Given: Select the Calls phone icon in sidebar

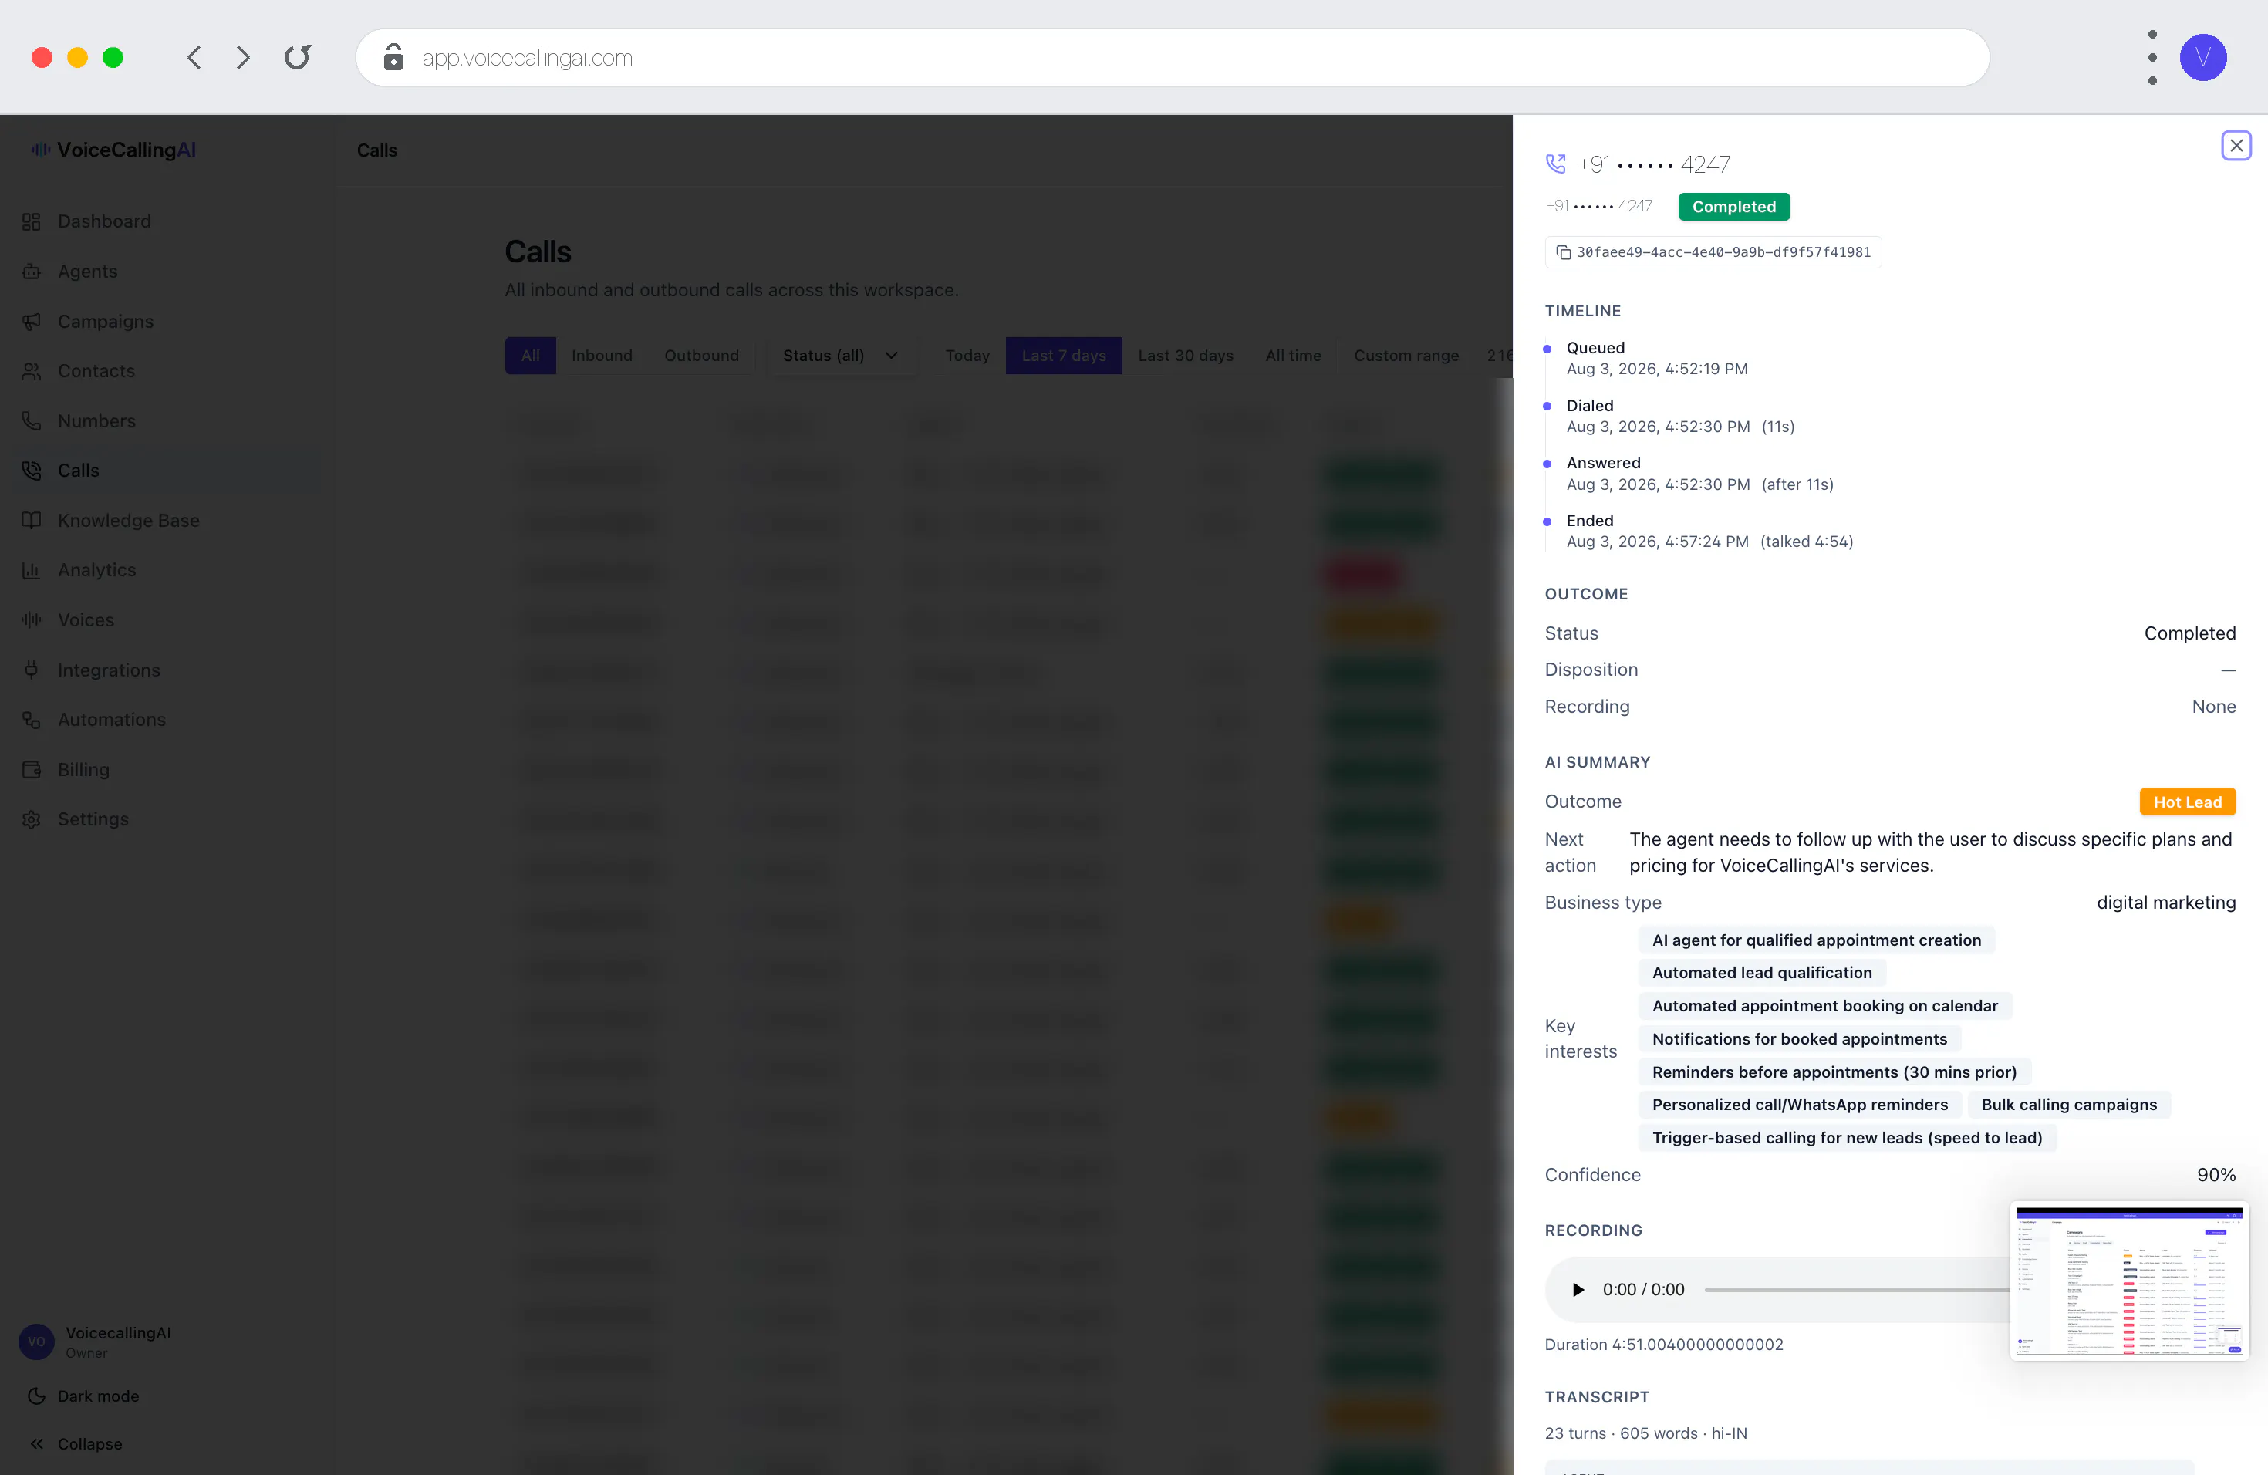Looking at the screenshot, I should [32, 471].
